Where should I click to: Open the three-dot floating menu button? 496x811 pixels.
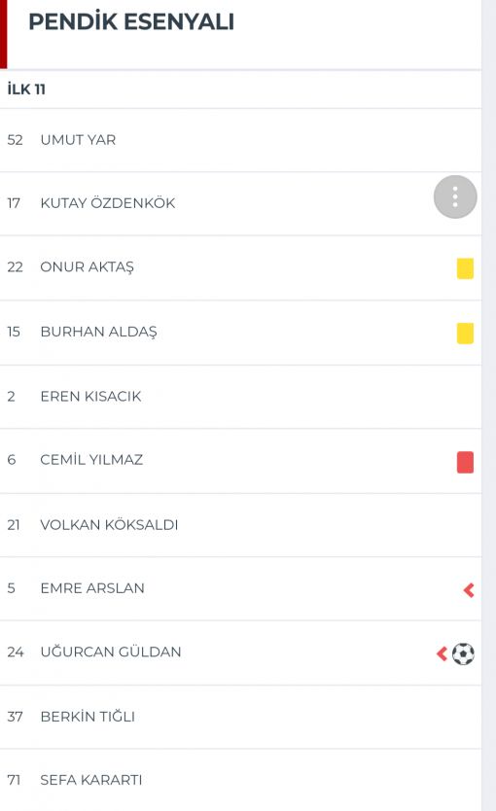[455, 197]
